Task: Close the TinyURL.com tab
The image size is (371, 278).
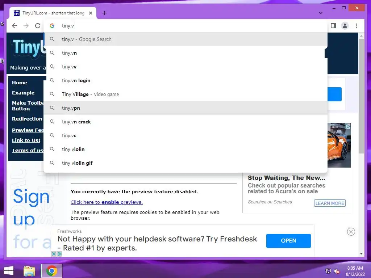Action: (91, 13)
